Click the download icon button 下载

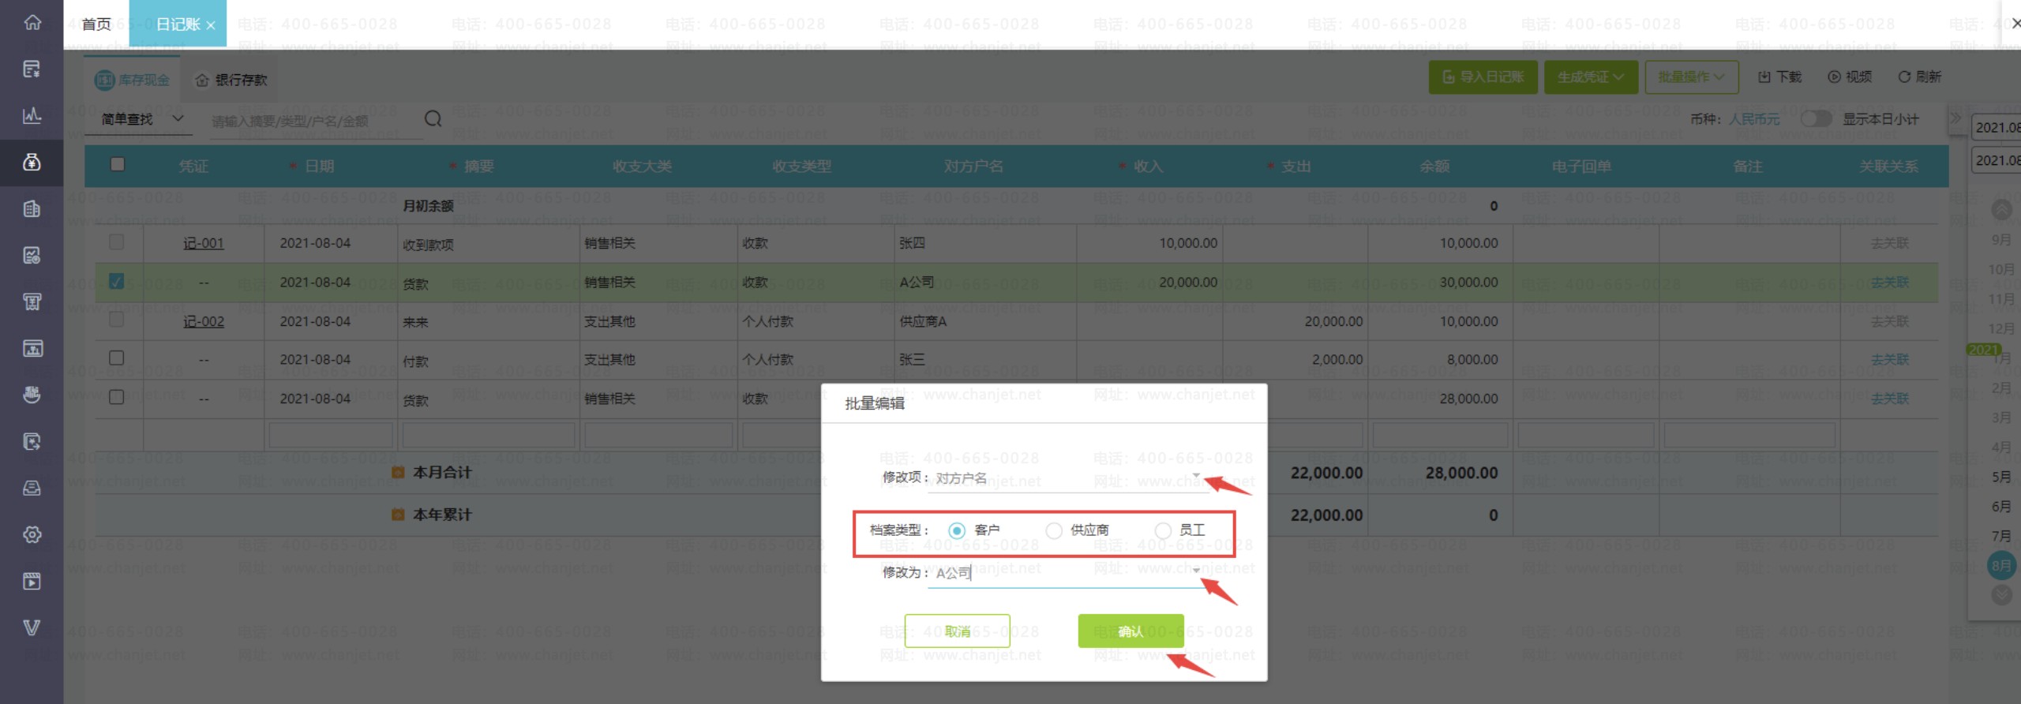(1779, 77)
